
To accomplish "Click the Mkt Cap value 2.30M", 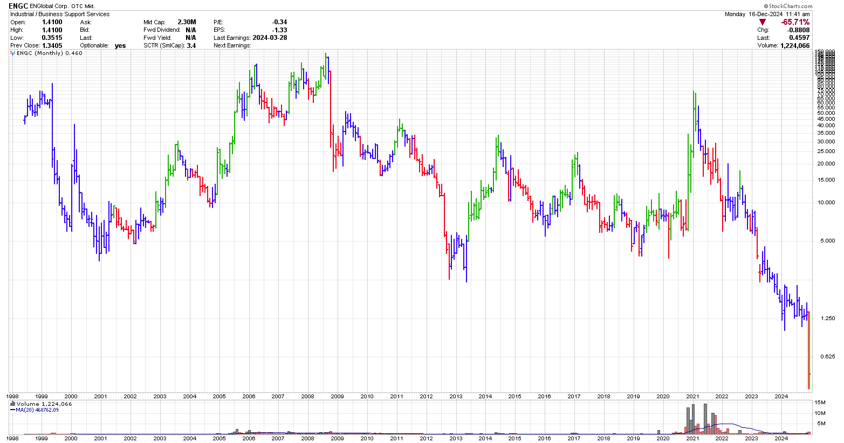I will tap(187, 22).
